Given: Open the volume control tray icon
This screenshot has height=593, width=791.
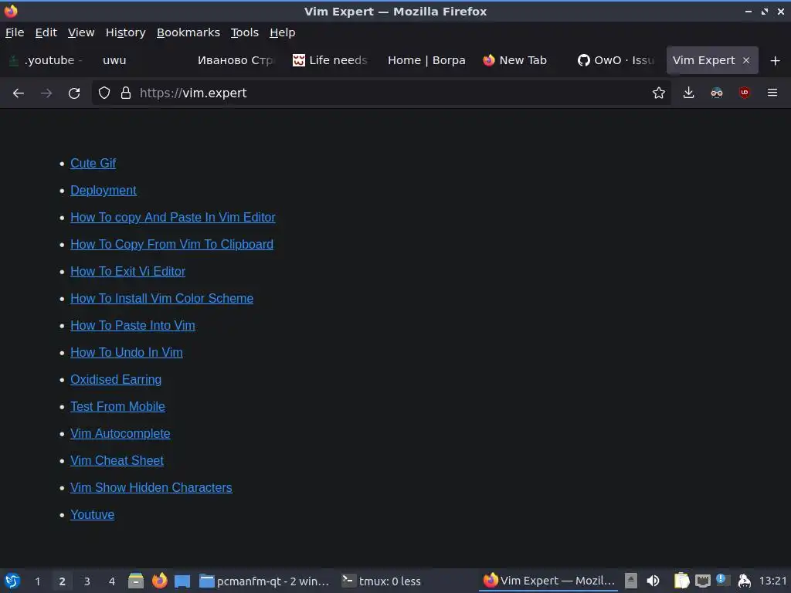Looking at the screenshot, I should click(x=653, y=581).
